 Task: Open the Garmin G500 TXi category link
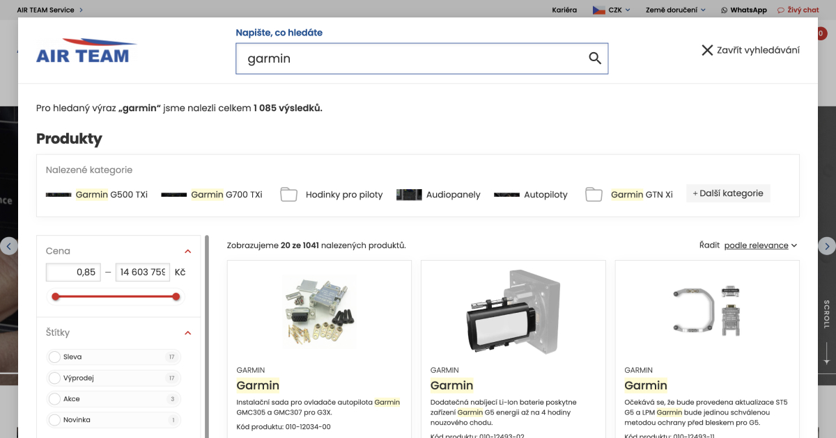111,195
